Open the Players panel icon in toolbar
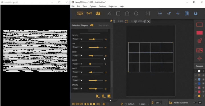This screenshot has height=106, width=205. 80,13
